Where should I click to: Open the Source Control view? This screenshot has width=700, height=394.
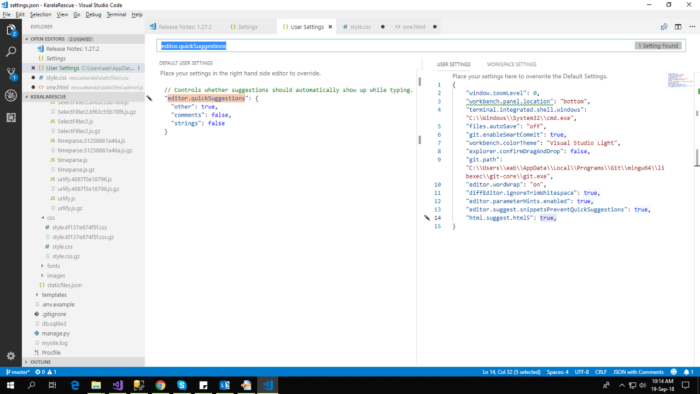coord(11,74)
